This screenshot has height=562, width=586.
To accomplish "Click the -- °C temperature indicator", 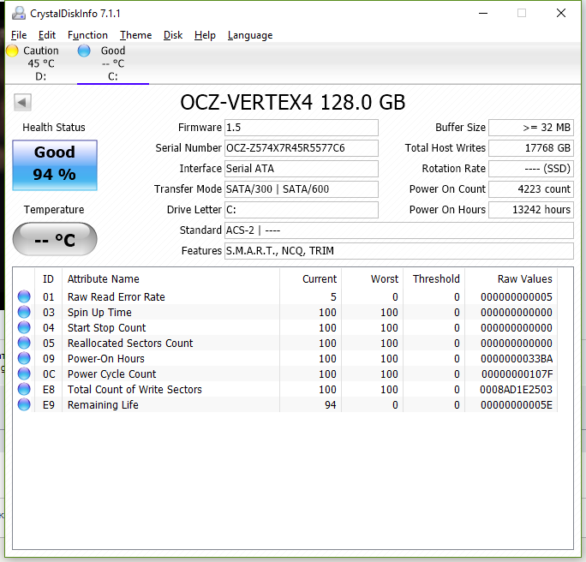I will tap(55, 239).
